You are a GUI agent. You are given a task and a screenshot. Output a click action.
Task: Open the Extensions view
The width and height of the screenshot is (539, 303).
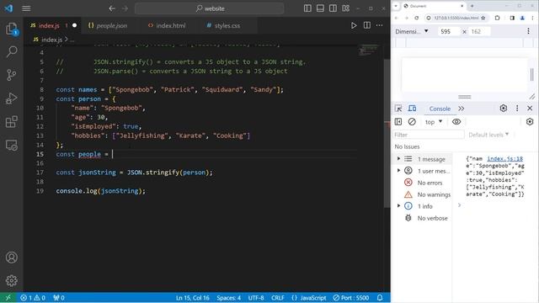point(12,121)
